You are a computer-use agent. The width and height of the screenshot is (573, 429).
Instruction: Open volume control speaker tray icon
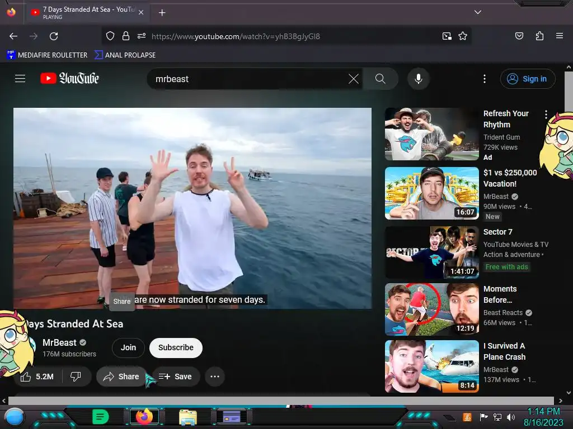tap(510, 417)
